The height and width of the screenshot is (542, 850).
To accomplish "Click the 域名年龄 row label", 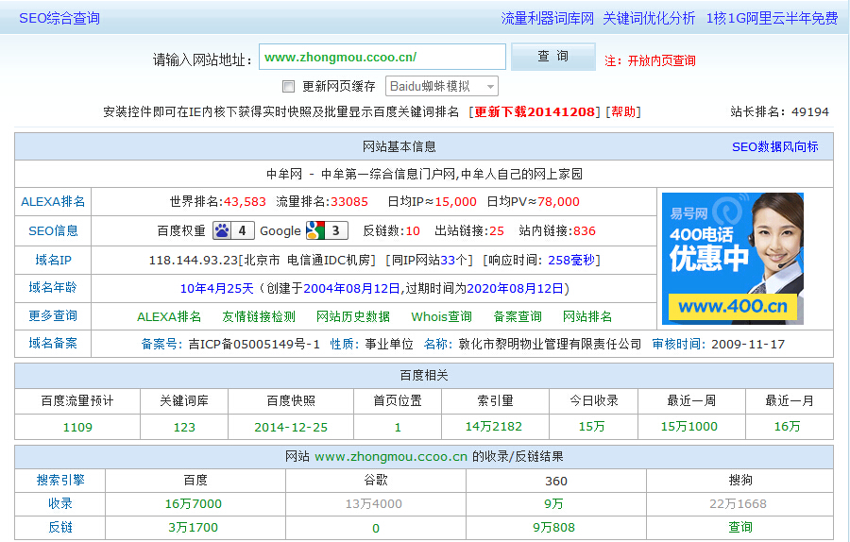I will pyautogui.click(x=53, y=288).
